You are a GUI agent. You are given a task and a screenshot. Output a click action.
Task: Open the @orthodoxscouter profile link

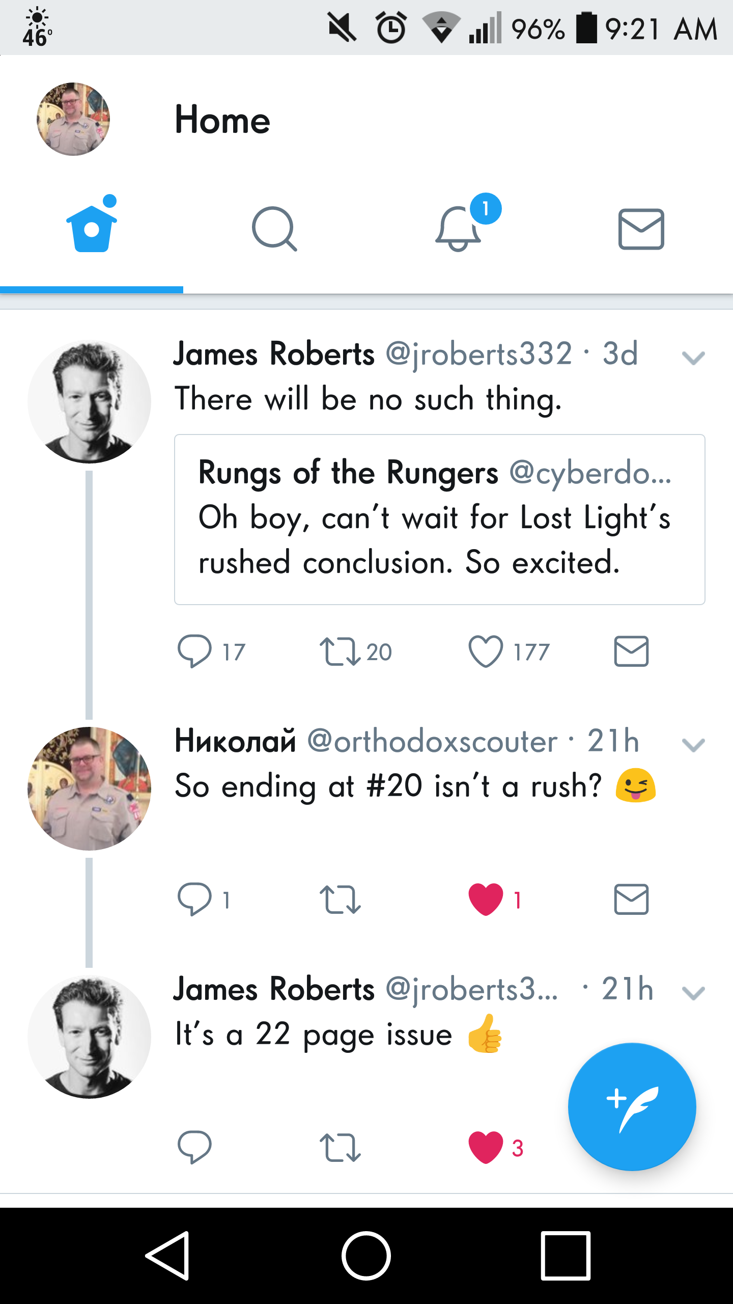[433, 741]
